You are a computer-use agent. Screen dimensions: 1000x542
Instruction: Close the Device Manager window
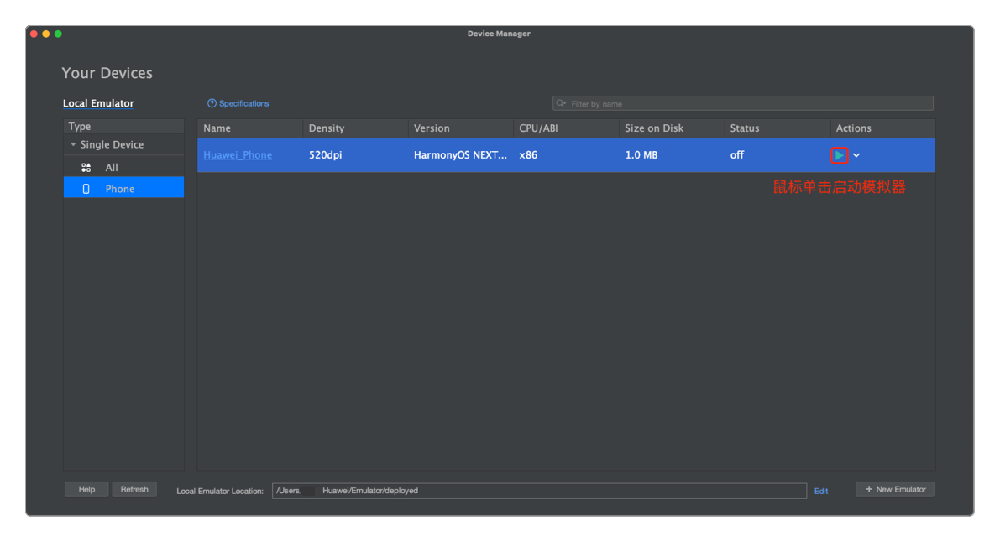tap(34, 34)
